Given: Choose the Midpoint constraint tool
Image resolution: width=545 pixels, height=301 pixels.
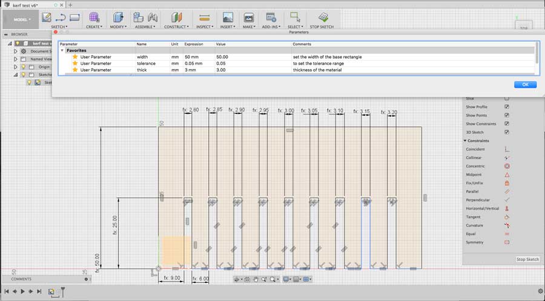Looking at the screenshot, I should coord(507,174).
